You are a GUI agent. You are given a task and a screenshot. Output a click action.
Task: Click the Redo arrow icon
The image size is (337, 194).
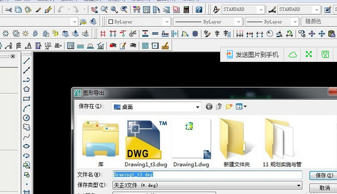(76, 10)
